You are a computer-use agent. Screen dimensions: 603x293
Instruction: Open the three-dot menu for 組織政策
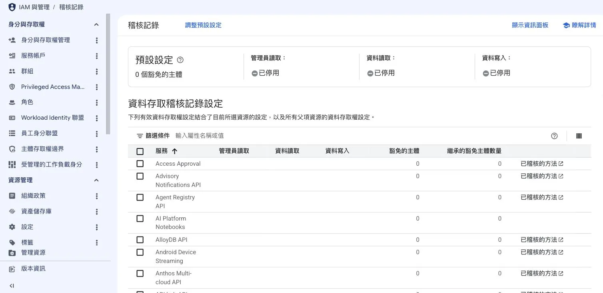tap(96, 196)
